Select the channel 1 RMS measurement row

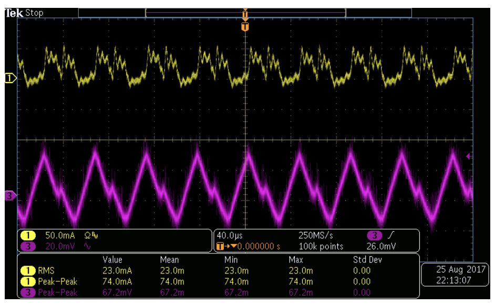(x=45, y=271)
